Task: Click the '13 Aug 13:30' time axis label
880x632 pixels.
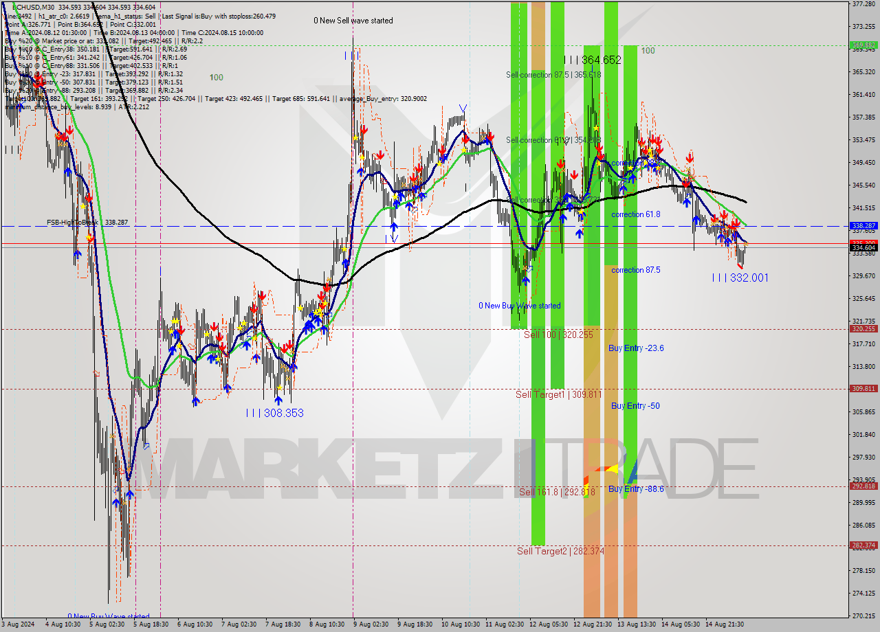Action: 637,624
